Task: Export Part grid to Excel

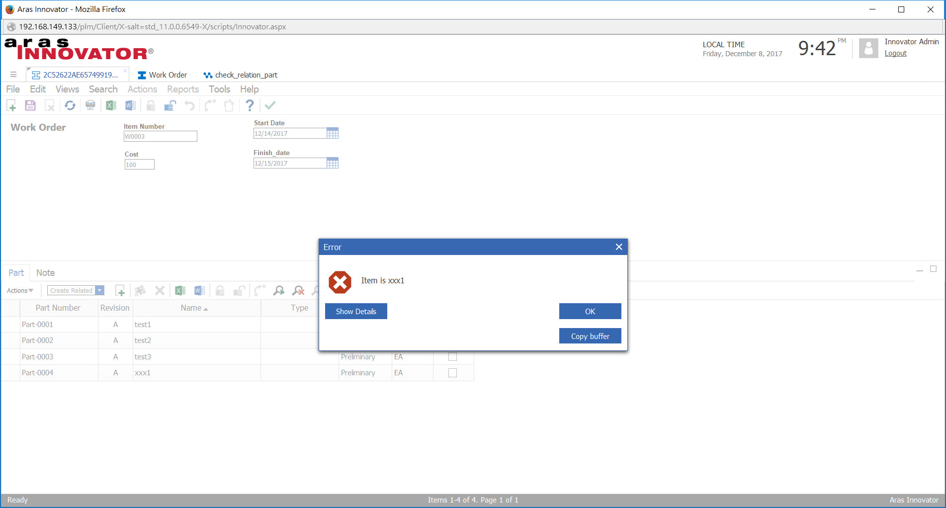Action: (x=180, y=291)
